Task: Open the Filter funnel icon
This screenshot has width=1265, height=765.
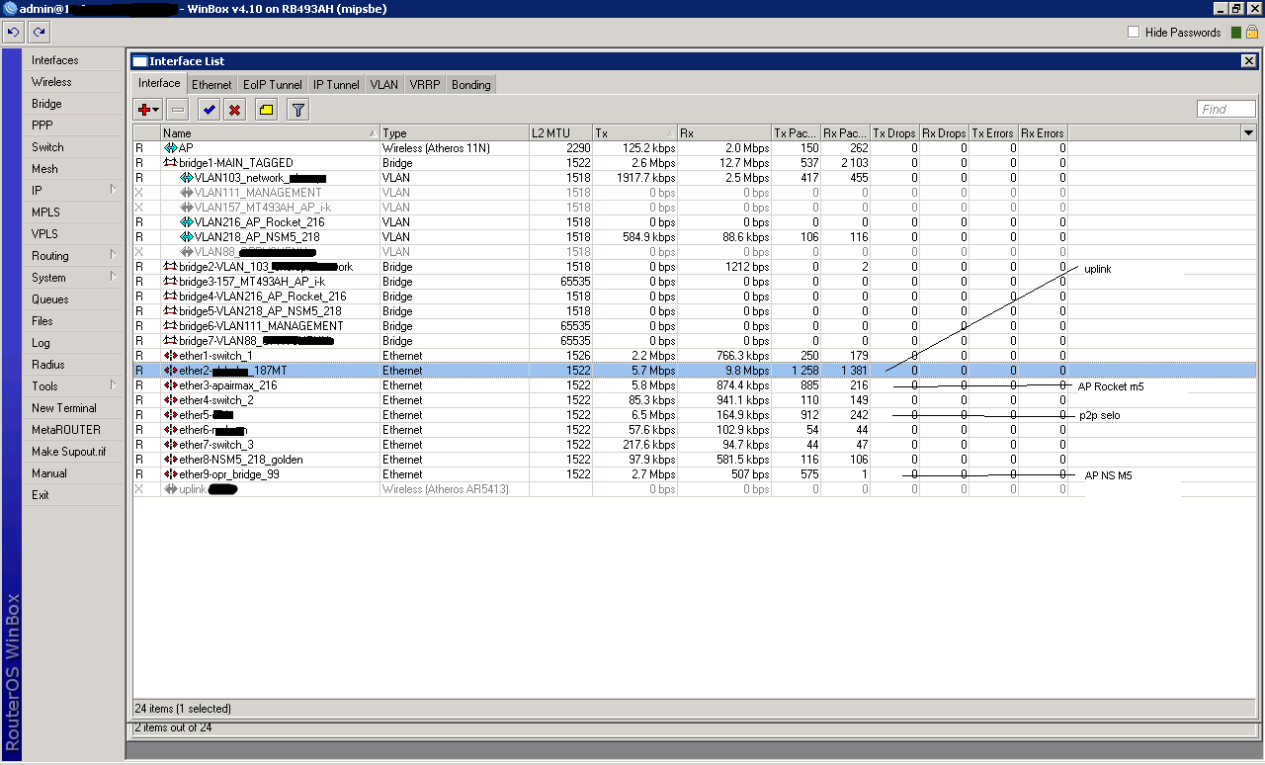Action: [297, 110]
